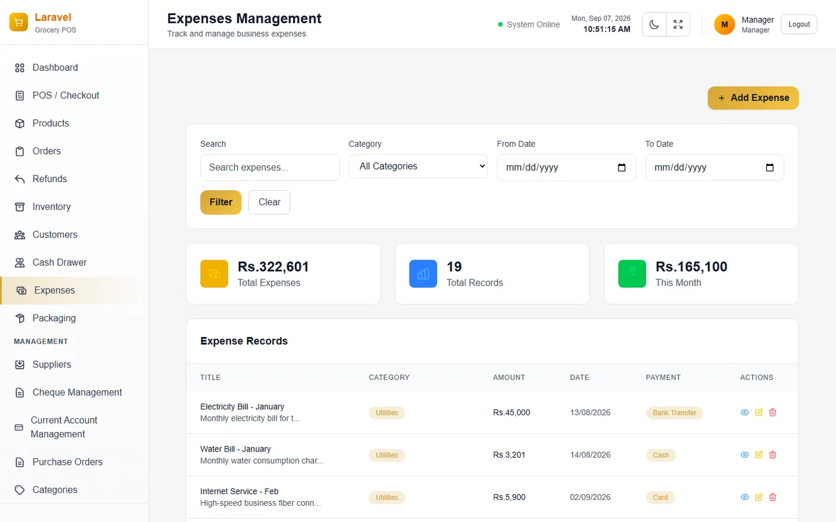Open Purchase Orders page
The image size is (836, 522).
74,462
